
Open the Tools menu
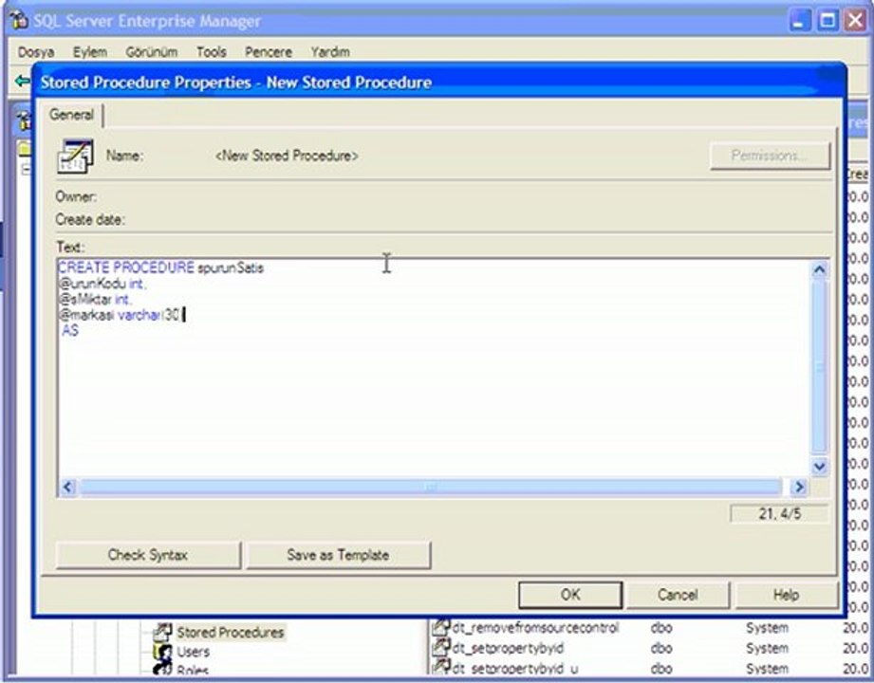click(212, 52)
